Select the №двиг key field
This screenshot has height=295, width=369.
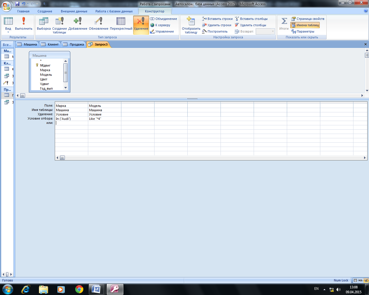tap(45, 65)
